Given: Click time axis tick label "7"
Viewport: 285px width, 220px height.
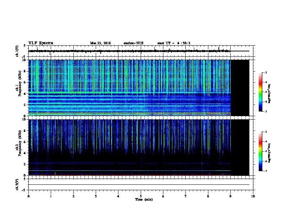Looking at the screenshot, I should point(186,196).
